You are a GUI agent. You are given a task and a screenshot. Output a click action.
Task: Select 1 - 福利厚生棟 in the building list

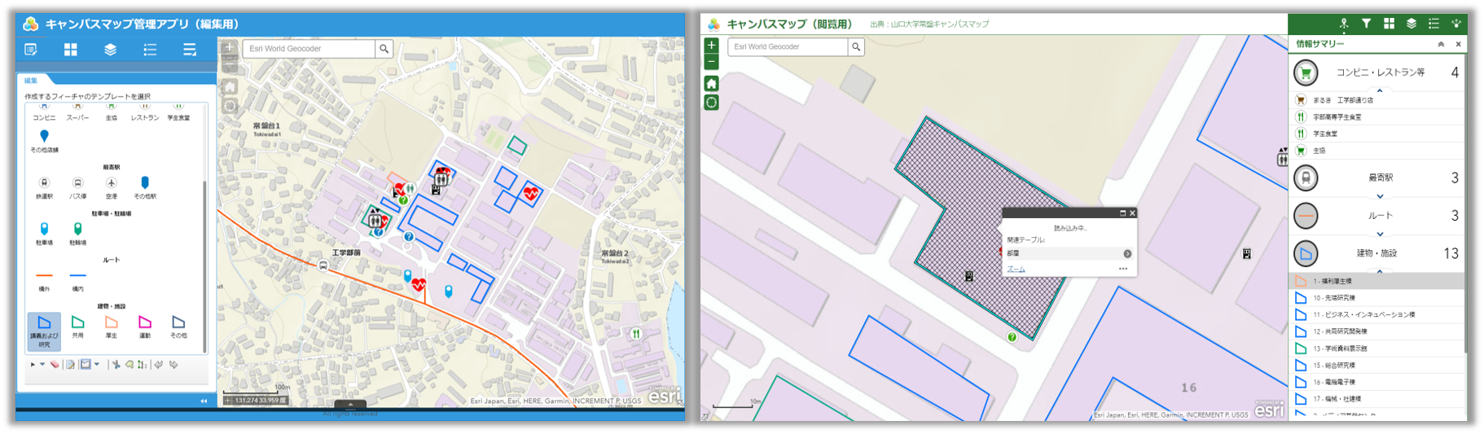(x=1377, y=281)
